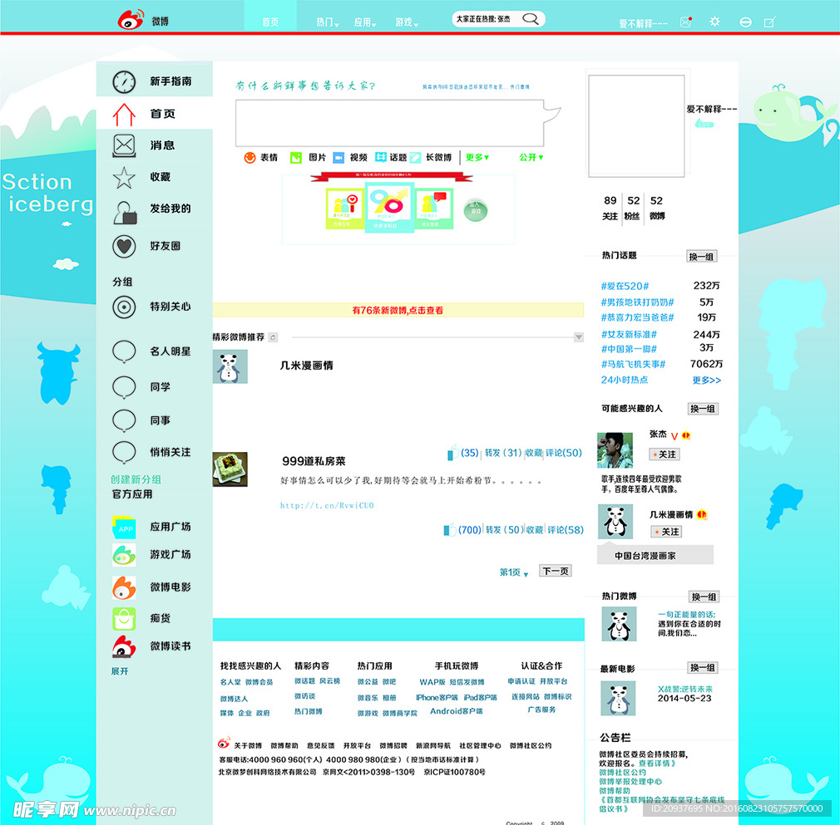Expand the 更多 dropdown under post box
Screen dimensions: 840x825
point(477,157)
